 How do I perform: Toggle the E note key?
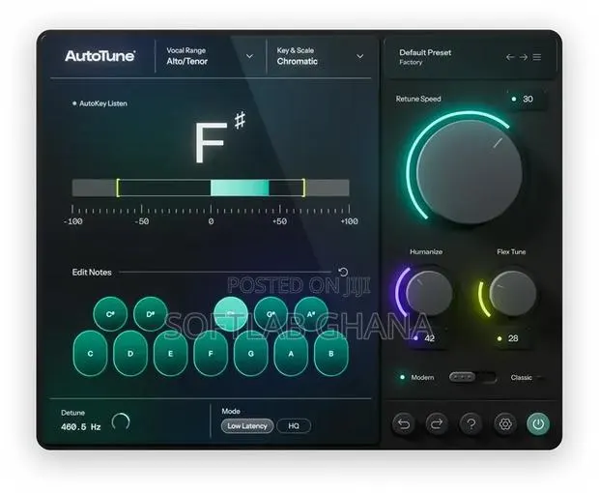170,354
